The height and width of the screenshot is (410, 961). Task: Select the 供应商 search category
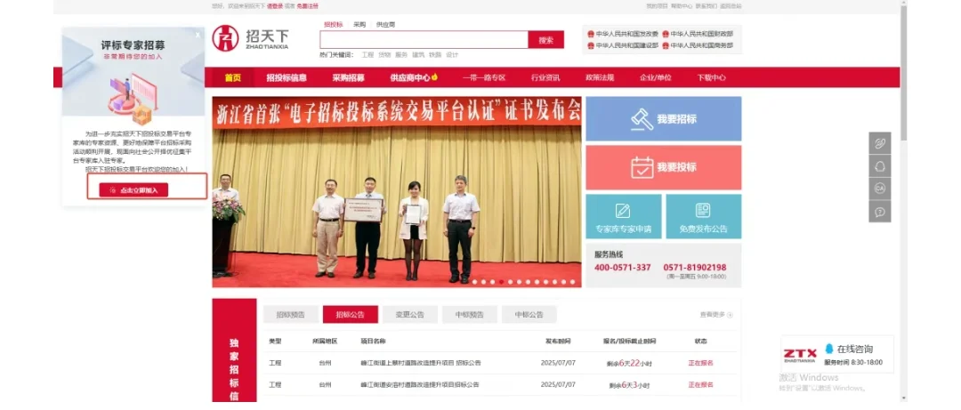tap(385, 25)
